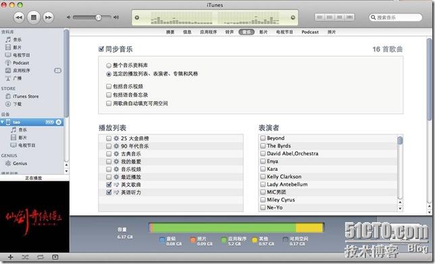
Task: Click the previous track rewind button
Action: click(x=19, y=18)
